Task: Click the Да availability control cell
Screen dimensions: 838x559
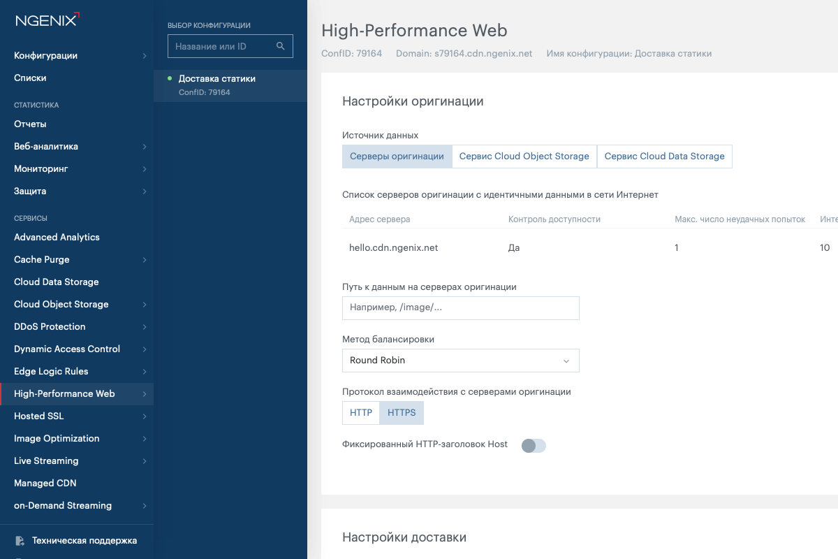Action: click(x=514, y=248)
